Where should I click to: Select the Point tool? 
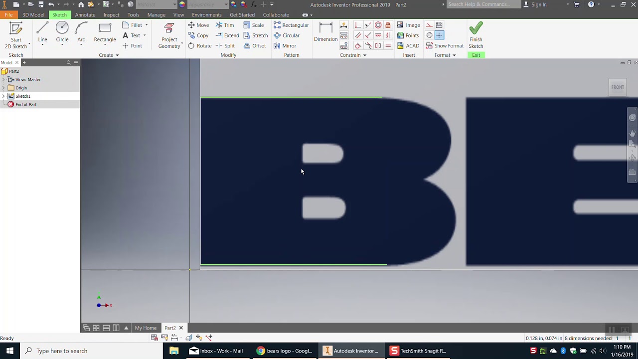click(x=132, y=46)
